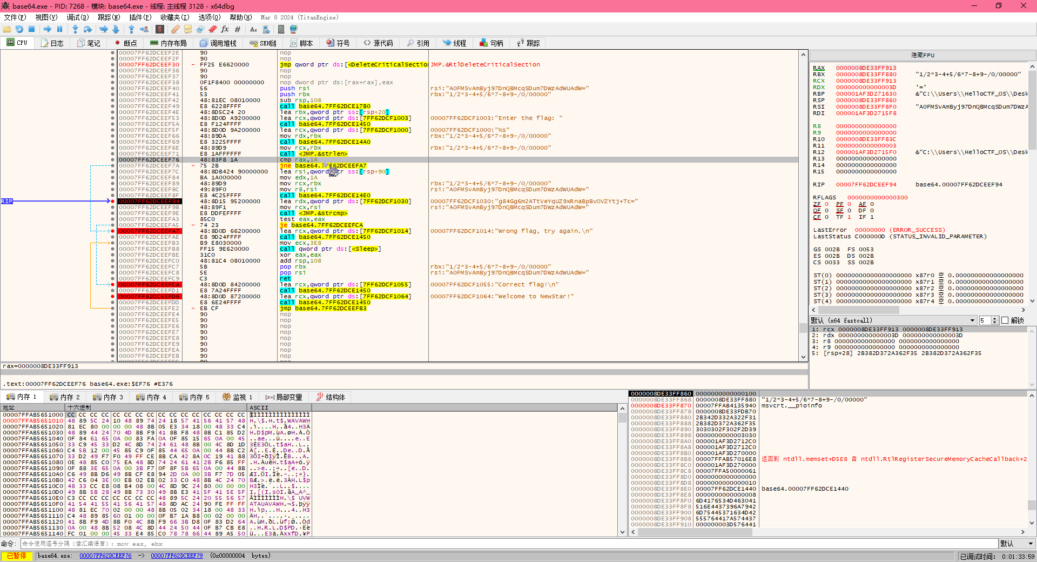Viewport: 1037px width, 562px height.
Task: Expand the x64 fastcall calling convention dropdown
Action: tap(972, 320)
